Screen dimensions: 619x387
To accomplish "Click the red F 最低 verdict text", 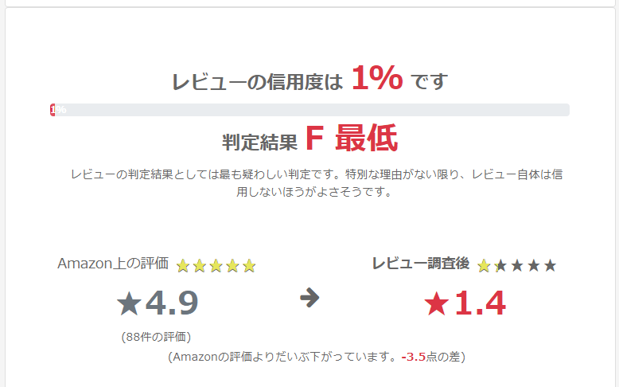I will tap(351, 139).
